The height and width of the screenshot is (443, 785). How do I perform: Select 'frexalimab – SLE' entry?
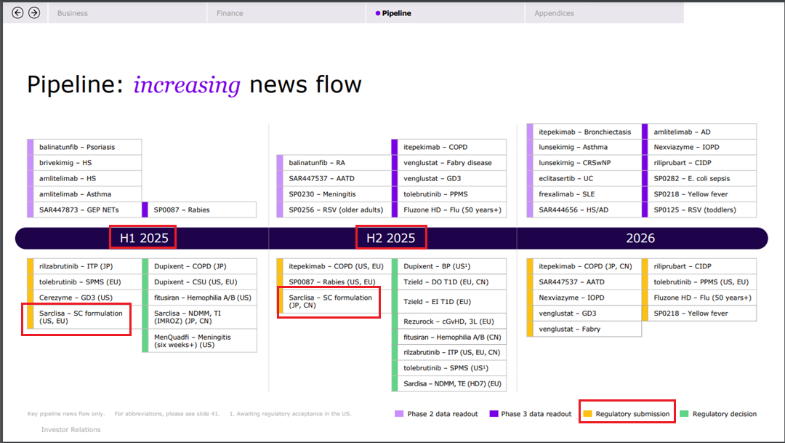pyautogui.click(x=584, y=194)
